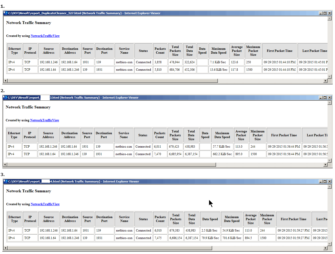The width and height of the screenshot is (335, 254).
Task: Click the scroll-down arrow in the middle window
Action: pos(329,161)
